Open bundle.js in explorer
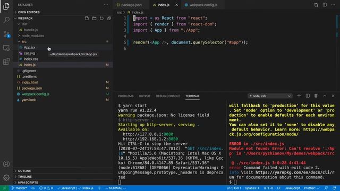This screenshot has width=340, height=191. tap(63, 30)
